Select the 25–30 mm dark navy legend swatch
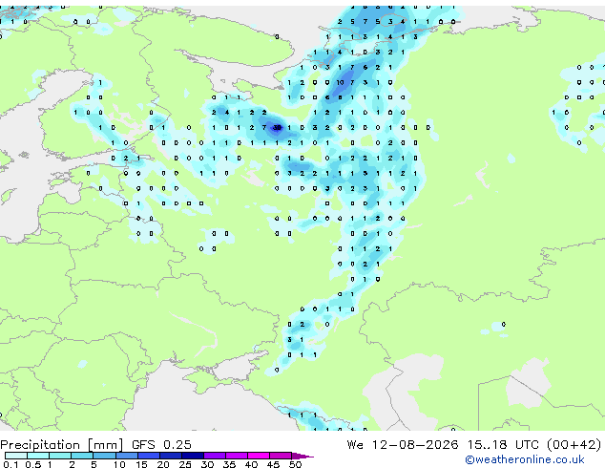The width and height of the screenshot is (605, 468). coord(193,456)
